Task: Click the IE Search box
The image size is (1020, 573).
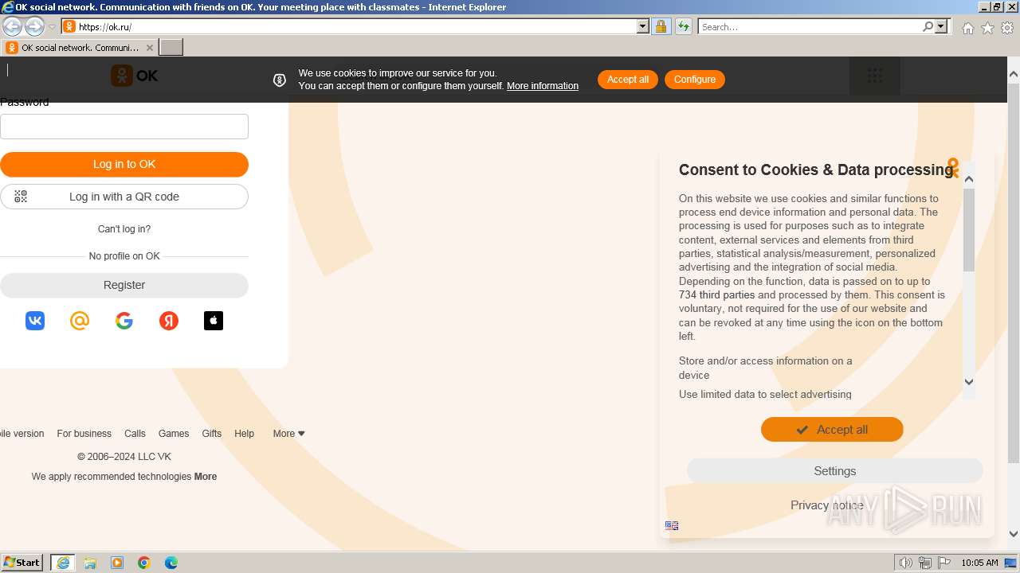Action: [x=810, y=26]
